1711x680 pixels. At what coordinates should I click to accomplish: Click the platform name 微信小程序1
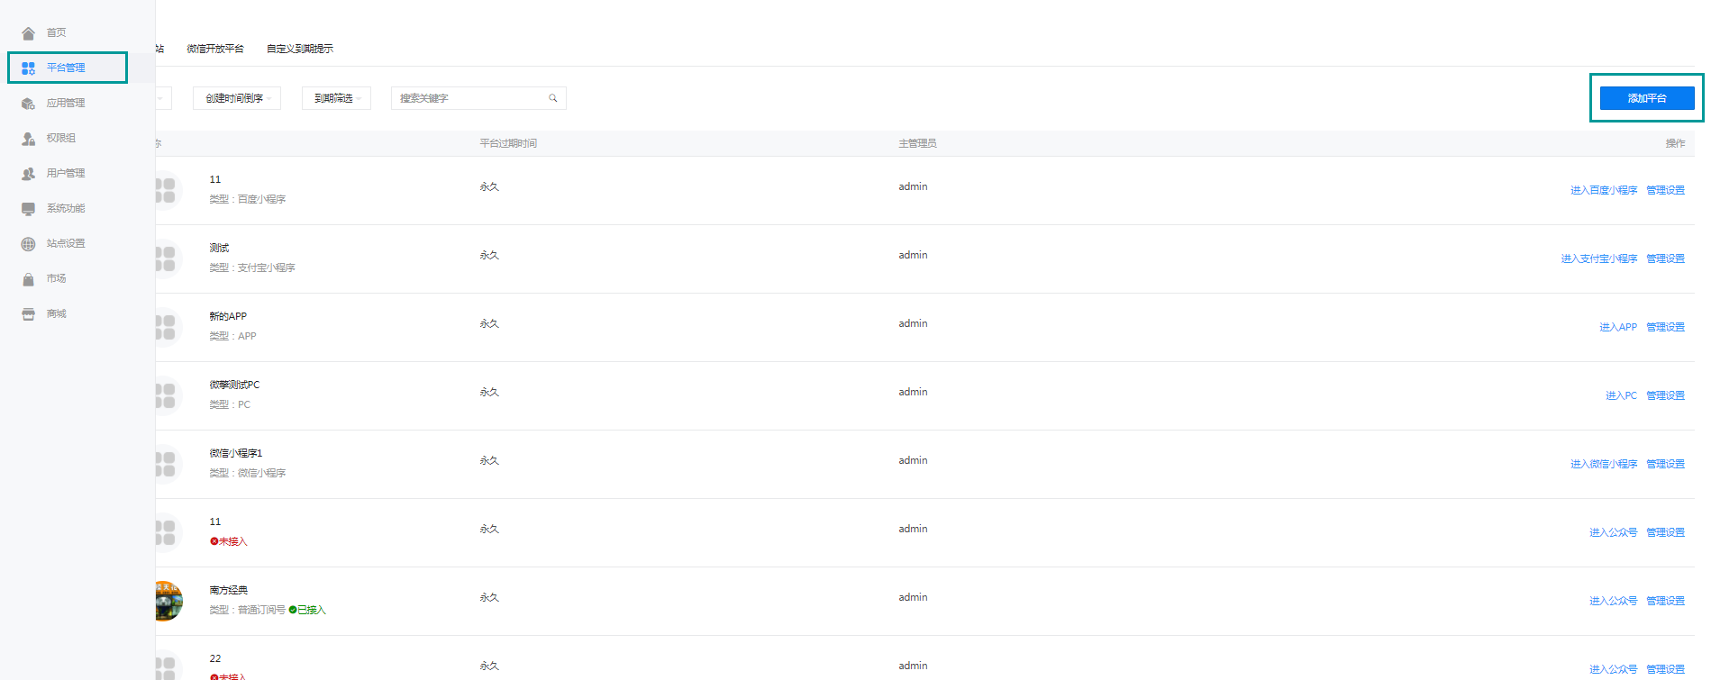click(236, 453)
